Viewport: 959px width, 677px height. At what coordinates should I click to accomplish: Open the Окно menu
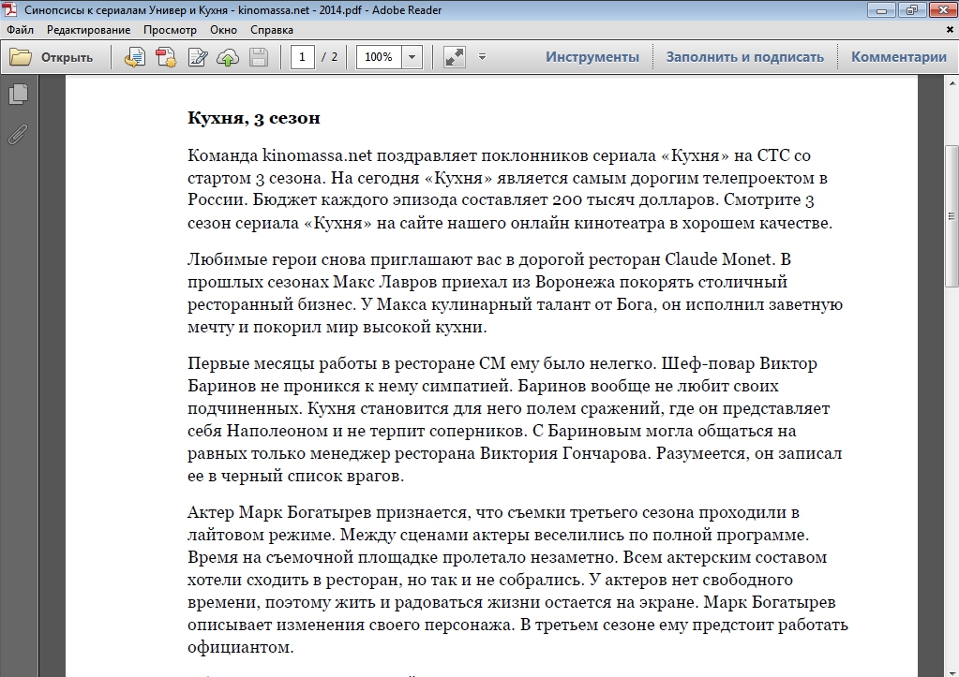(223, 30)
